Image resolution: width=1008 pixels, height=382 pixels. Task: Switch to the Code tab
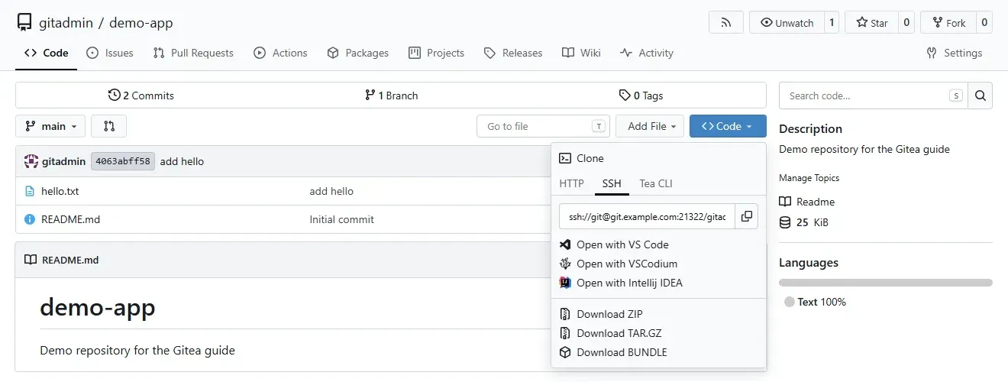coord(46,53)
